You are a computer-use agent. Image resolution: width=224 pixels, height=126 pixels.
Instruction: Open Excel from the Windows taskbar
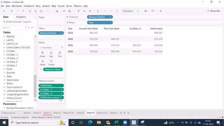pos(117,122)
